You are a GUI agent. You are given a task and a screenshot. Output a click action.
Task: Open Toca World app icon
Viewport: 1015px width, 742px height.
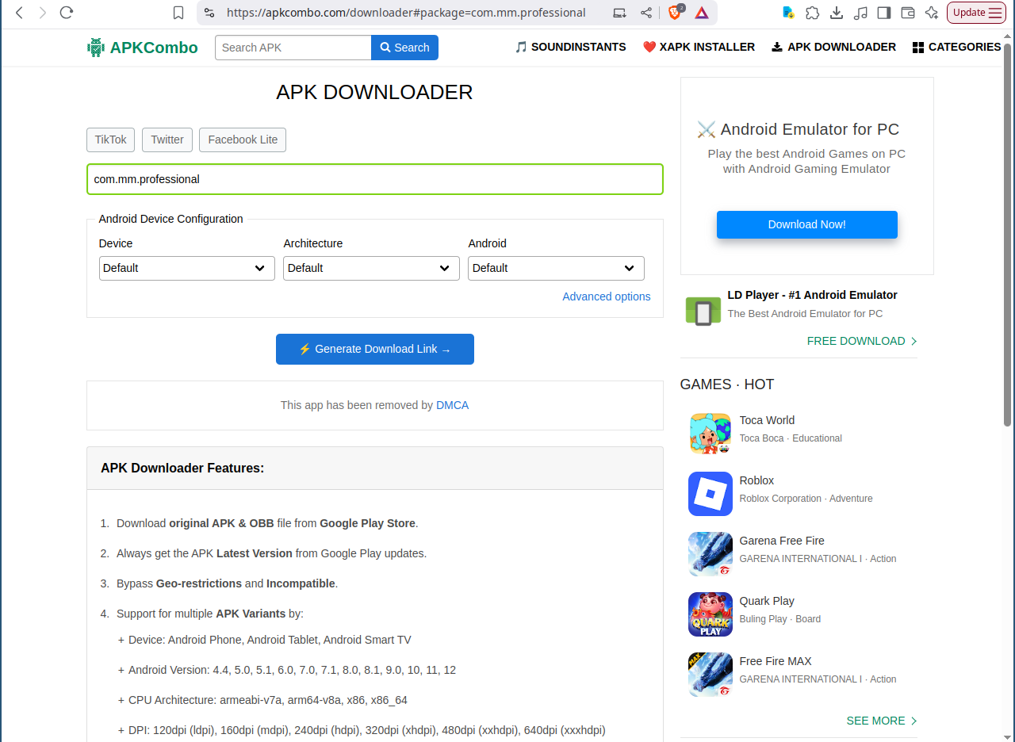[710, 434]
